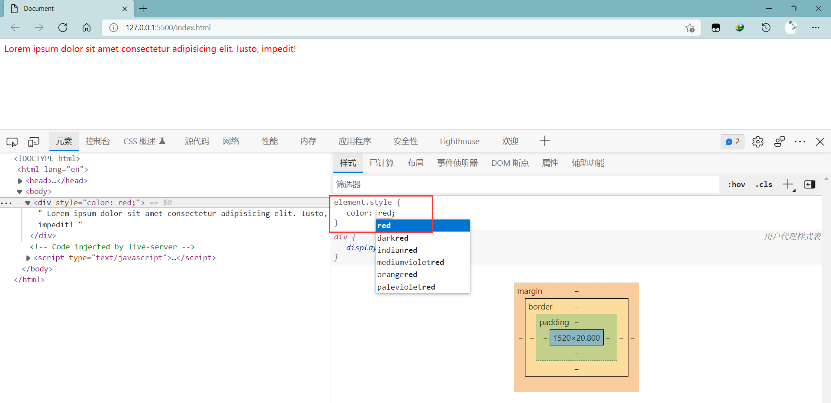Add this page to favorites
831x403 pixels.
[690, 28]
